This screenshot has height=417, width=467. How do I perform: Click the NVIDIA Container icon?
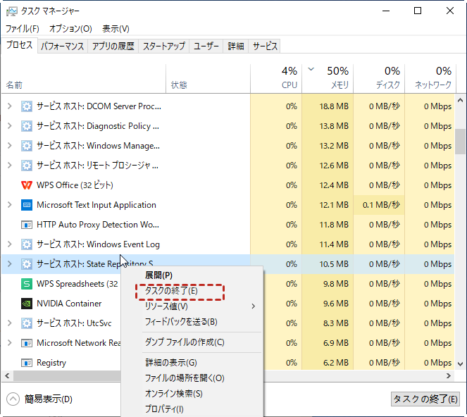[27, 304]
